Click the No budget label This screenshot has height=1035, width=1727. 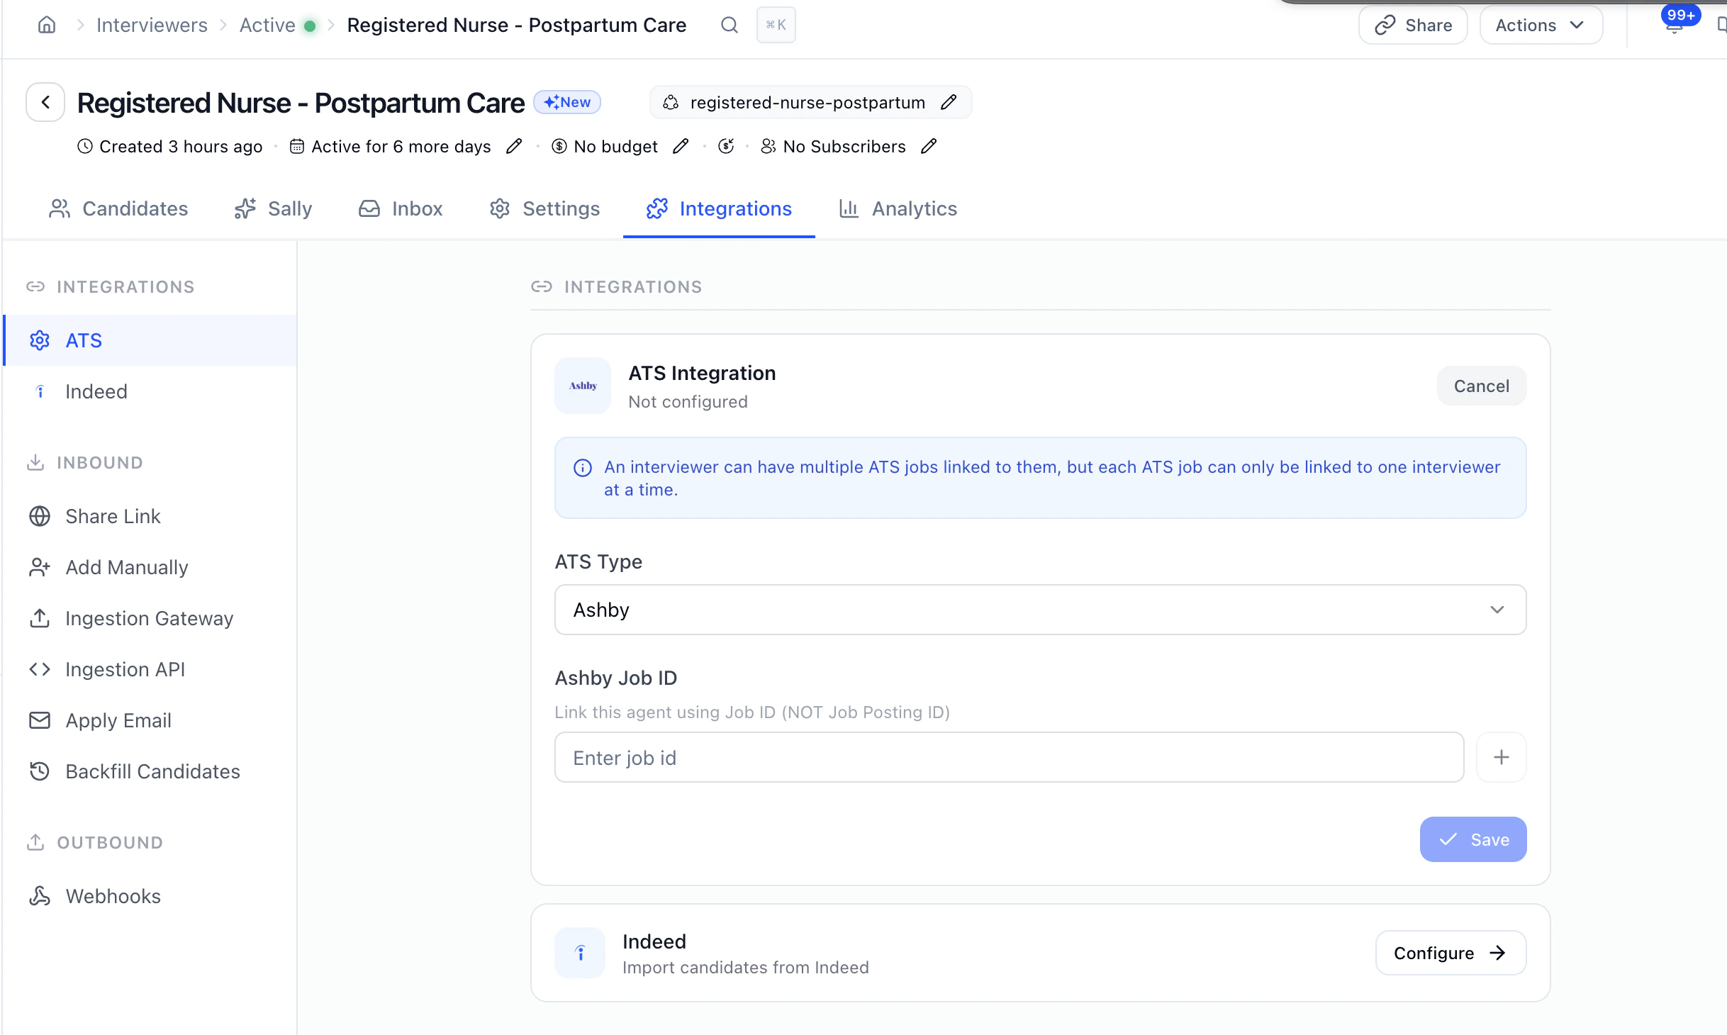615,146
